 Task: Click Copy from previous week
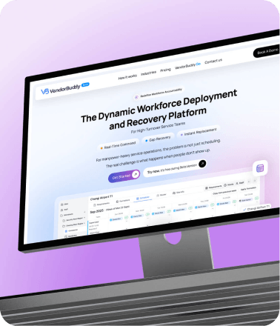[224, 192]
